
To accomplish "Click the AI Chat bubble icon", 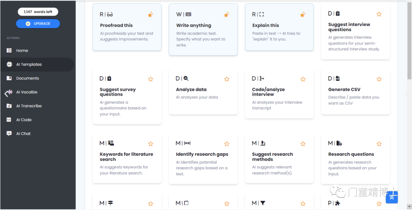I will coord(9,134).
